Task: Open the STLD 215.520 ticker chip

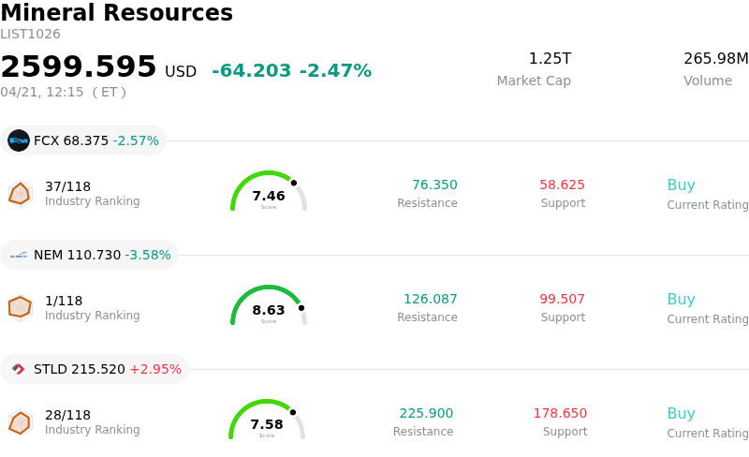Action: [x=95, y=369]
